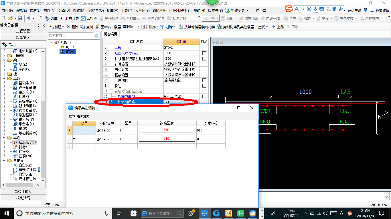The height and width of the screenshot is (219, 391).
Task: Click the collapse-all minus icon in navigator
Action: pos(11,45)
